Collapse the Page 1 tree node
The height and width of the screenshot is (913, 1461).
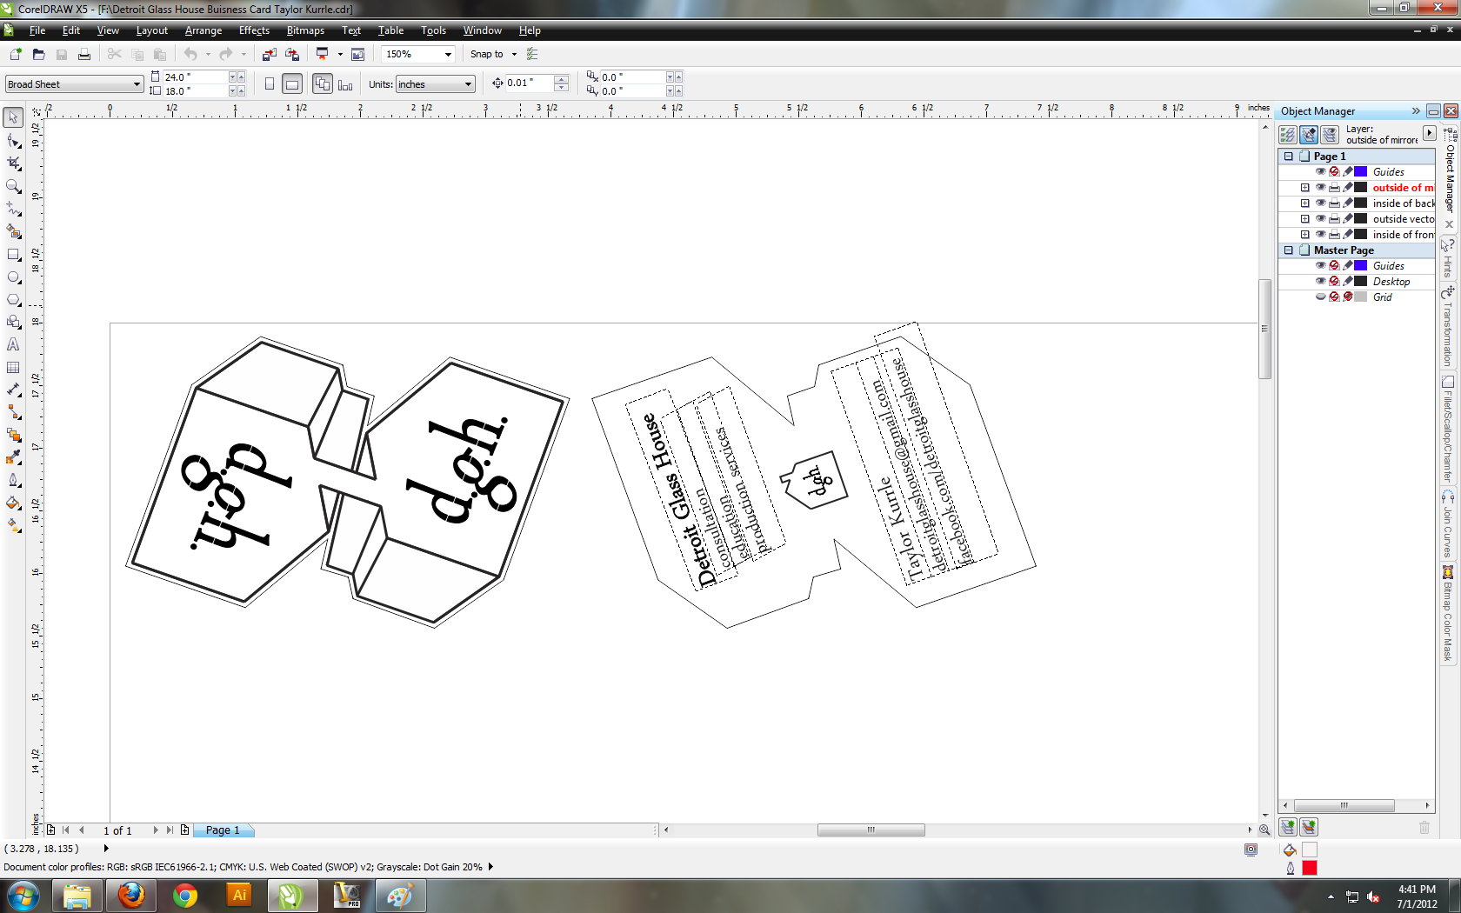1289,157
